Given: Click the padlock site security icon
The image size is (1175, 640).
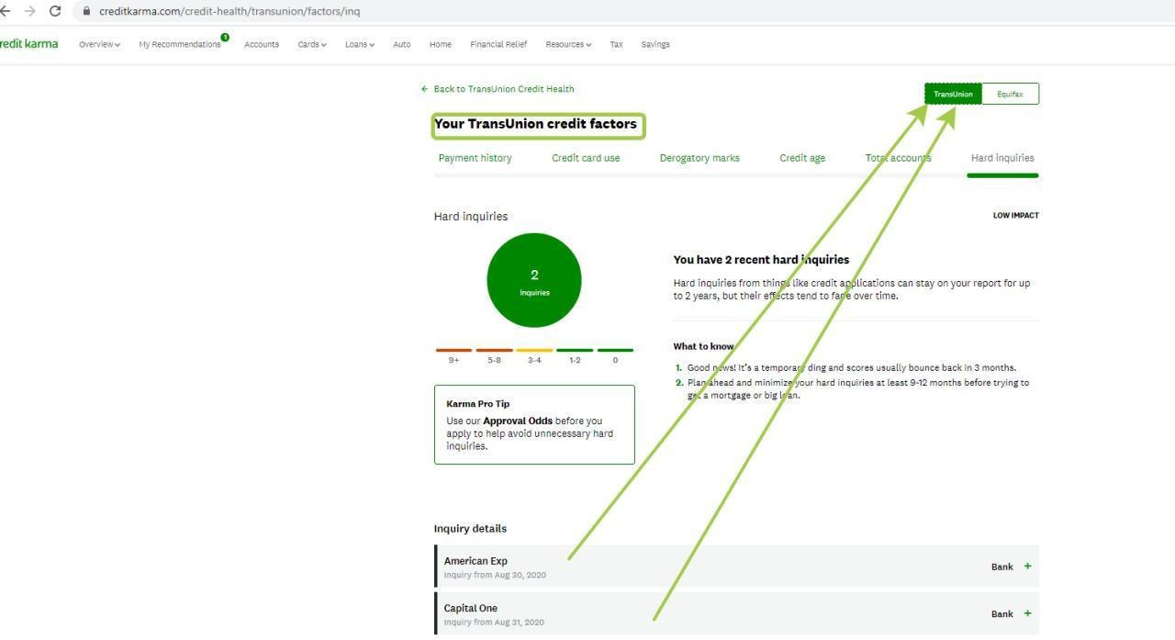Looking at the screenshot, I should coord(87,11).
